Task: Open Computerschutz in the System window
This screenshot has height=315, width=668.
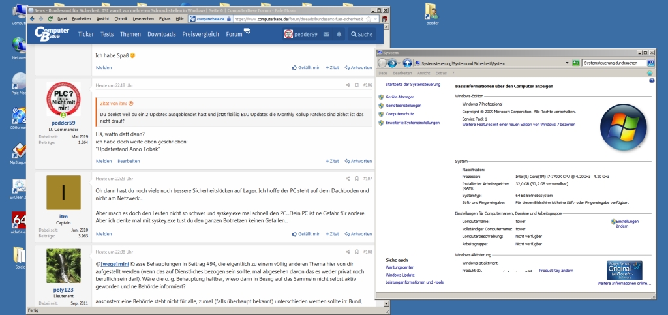Action: (400, 114)
